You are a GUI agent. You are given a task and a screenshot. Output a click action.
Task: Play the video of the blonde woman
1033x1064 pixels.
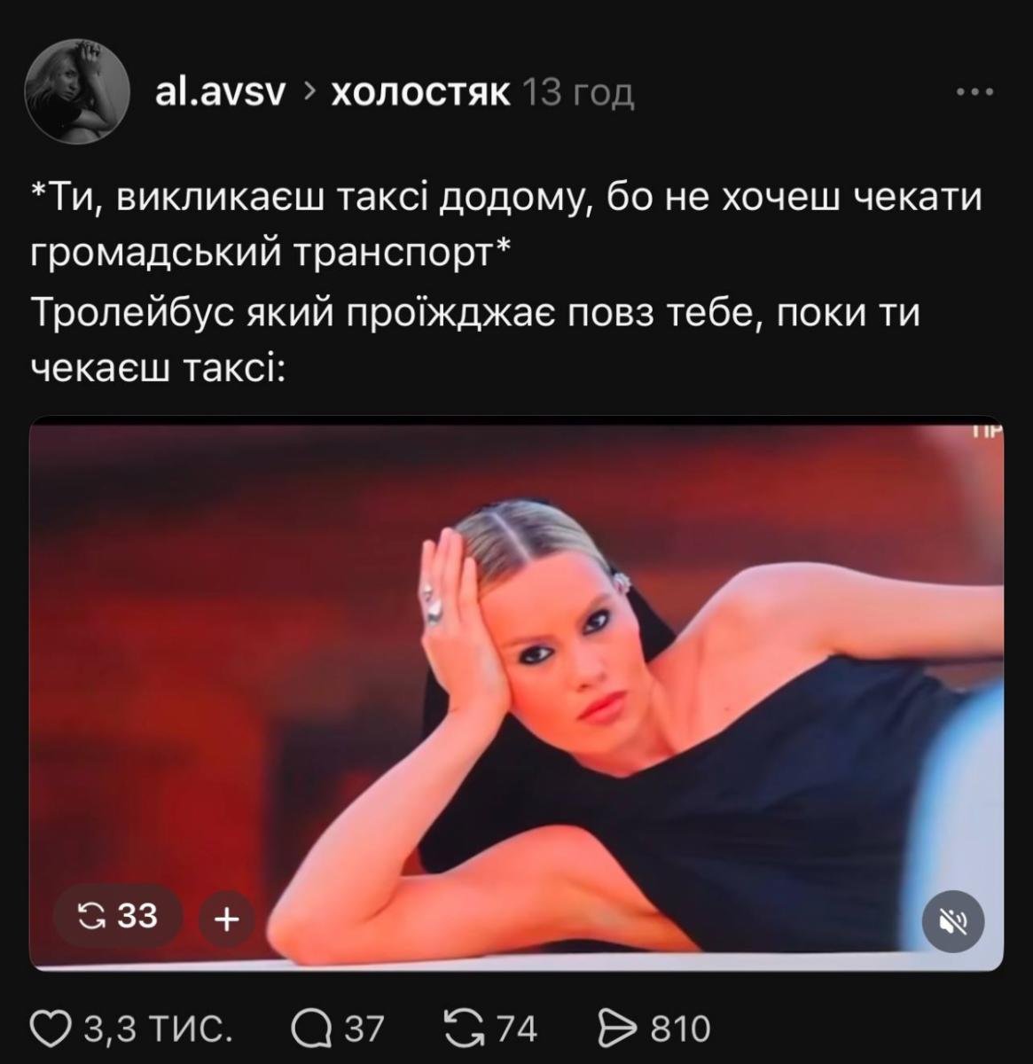click(516, 693)
